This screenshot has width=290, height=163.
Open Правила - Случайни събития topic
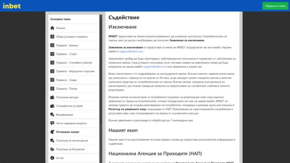pyautogui.click(x=74, y=63)
